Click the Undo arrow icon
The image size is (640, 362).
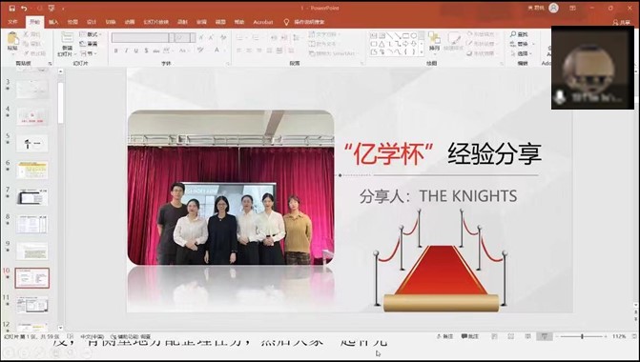[x=24, y=9]
